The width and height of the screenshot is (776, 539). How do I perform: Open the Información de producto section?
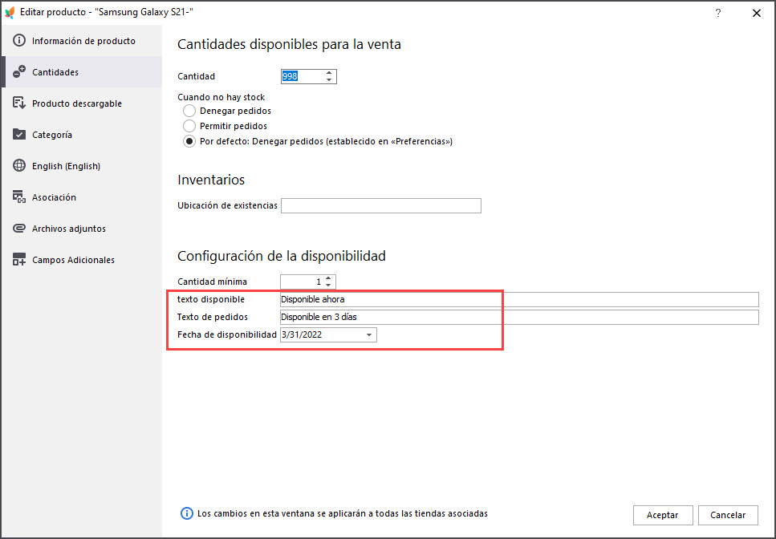[x=82, y=41]
